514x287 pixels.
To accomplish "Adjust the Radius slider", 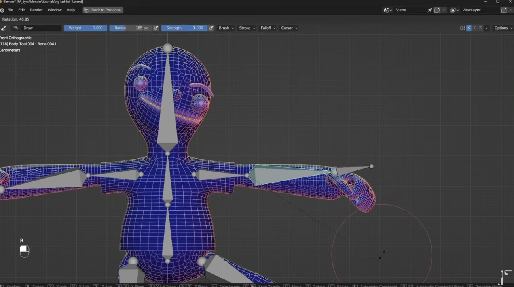I will click(131, 28).
